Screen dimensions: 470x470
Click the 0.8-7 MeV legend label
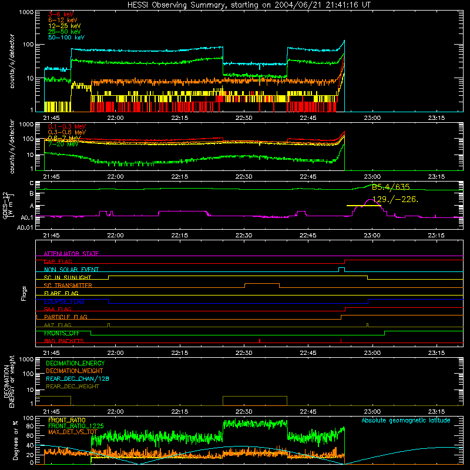[64, 138]
